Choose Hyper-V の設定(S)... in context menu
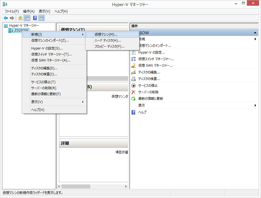The image size is (261, 198). 54,48
